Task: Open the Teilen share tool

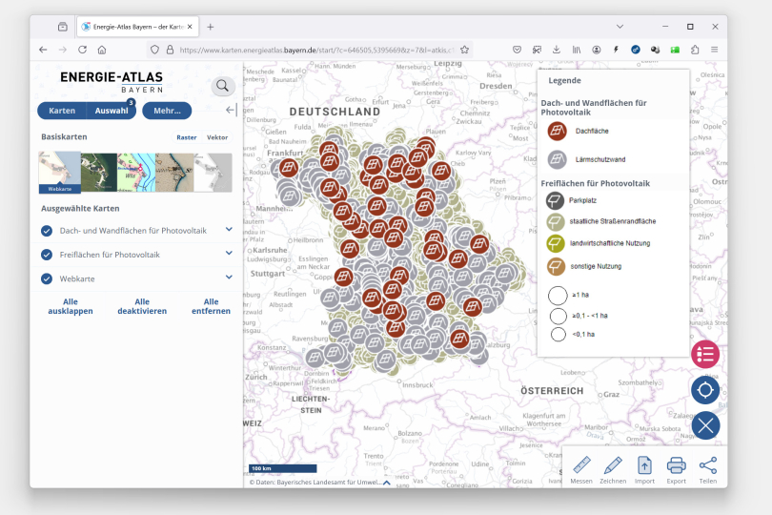Action: coord(707,467)
